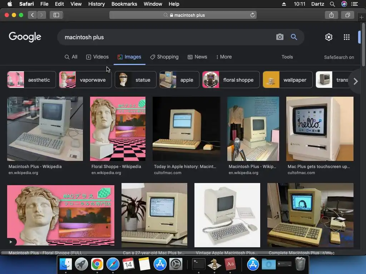Switch to the Shopping tab
The height and width of the screenshot is (274, 366).
164,57
